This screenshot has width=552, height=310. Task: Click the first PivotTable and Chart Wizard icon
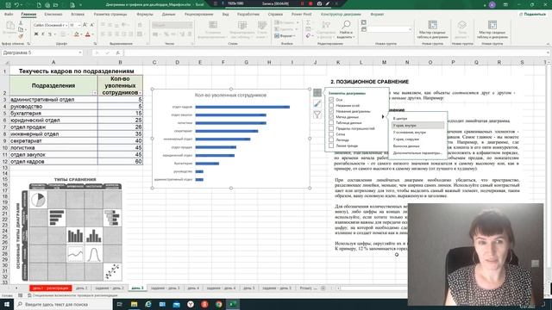pos(433,25)
